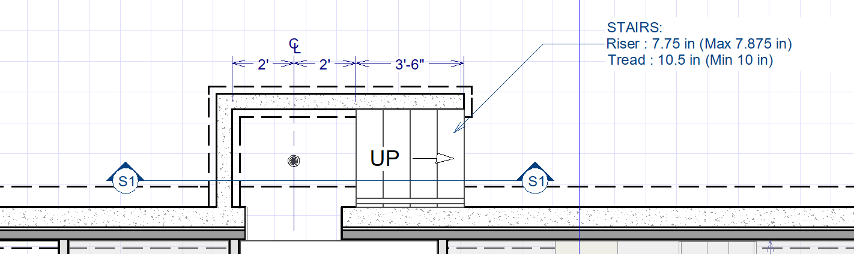Click the round drain symbol on centerline
This screenshot has height=254, width=854.
294,161
